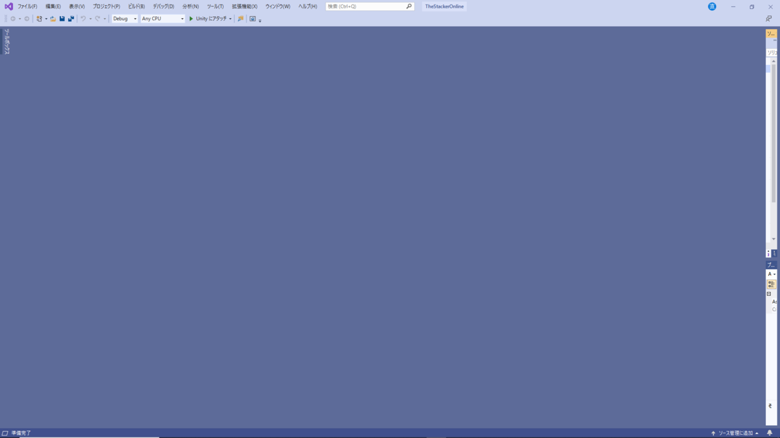Screen dimensions: 780x438
Task: Click ソース管理に追加 in the status bar
Action: [735, 432]
